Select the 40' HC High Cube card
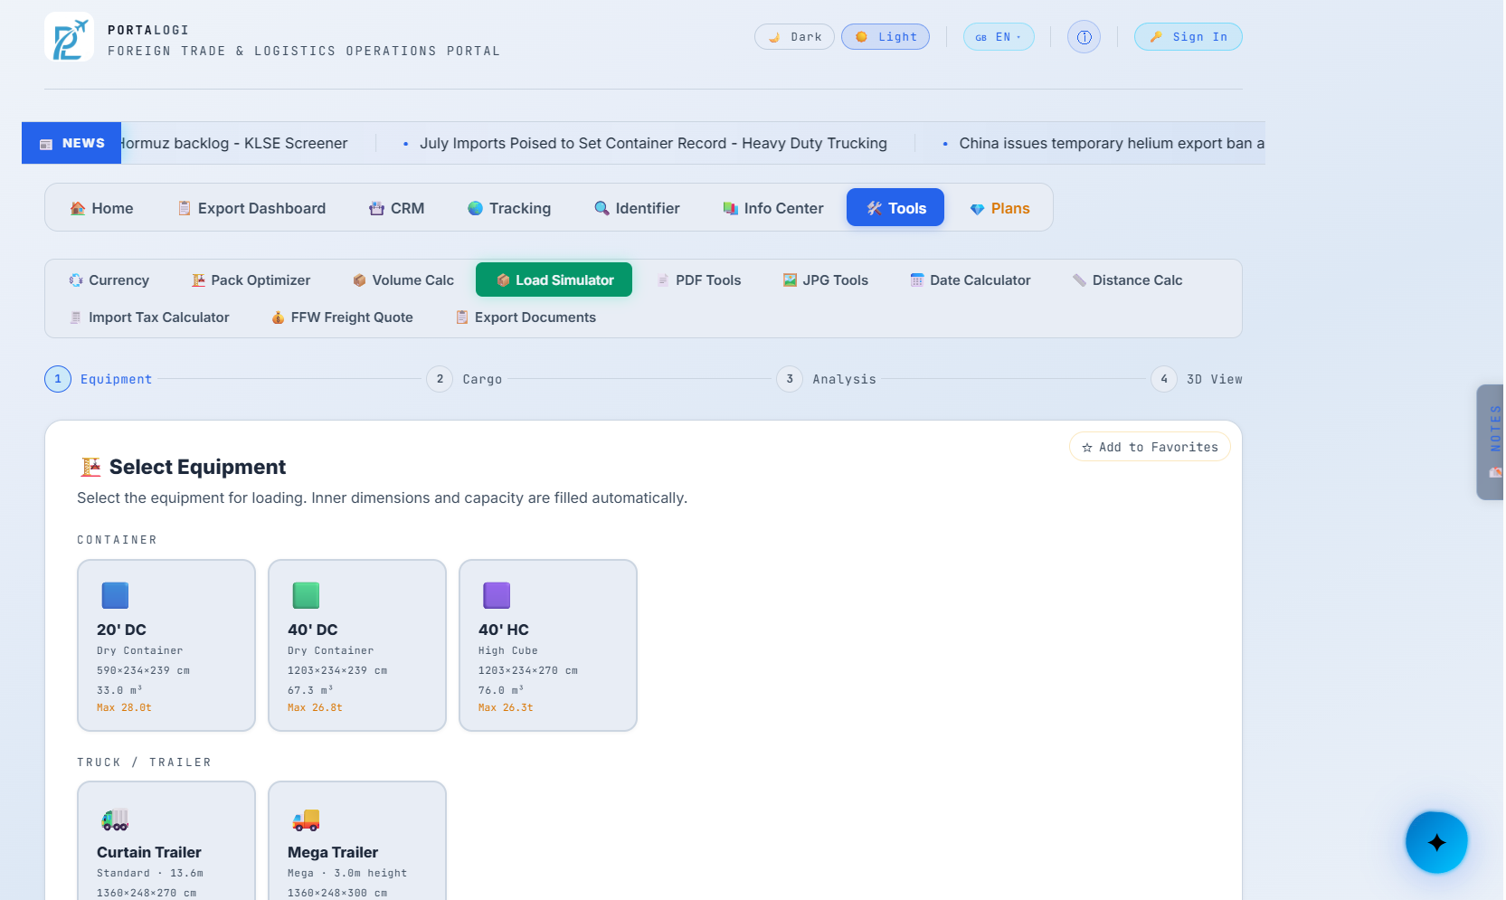Viewport: 1506px width, 900px height. pos(548,645)
